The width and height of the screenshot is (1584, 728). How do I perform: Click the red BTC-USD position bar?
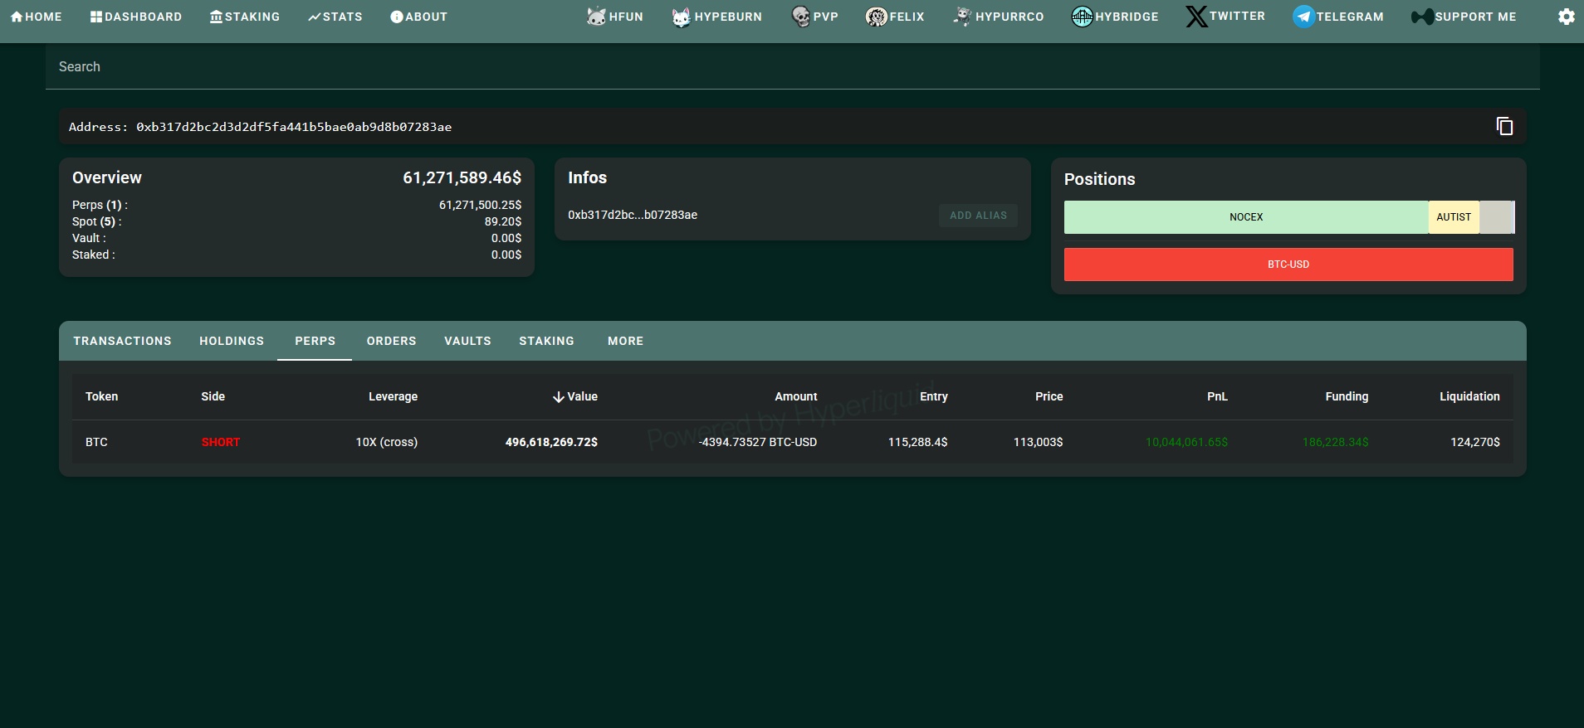tap(1288, 265)
